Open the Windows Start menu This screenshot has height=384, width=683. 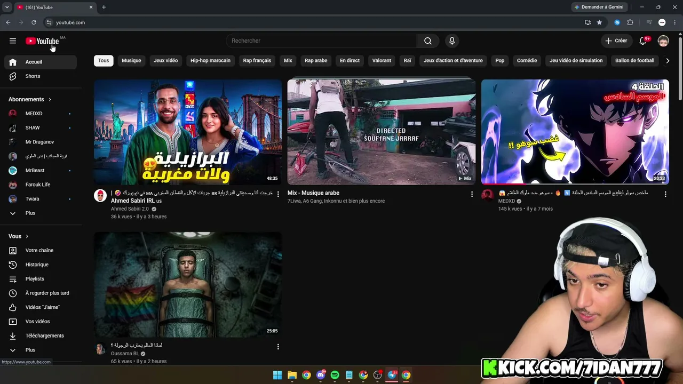pos(277,375)
